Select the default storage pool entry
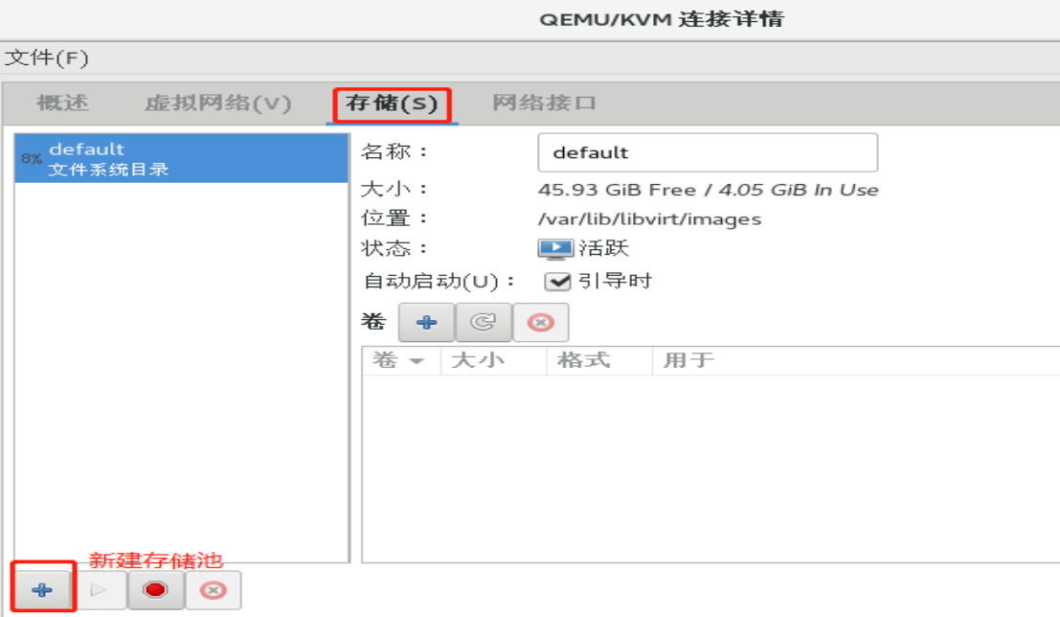This screenshot has width=1060, height=617. pos(181,158)
